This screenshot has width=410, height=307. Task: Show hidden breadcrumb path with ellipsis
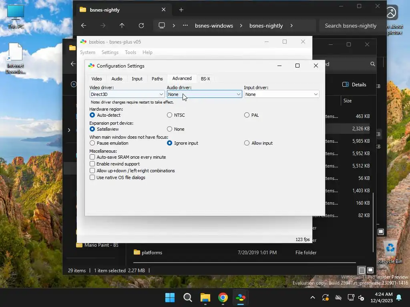pos(185,26)
